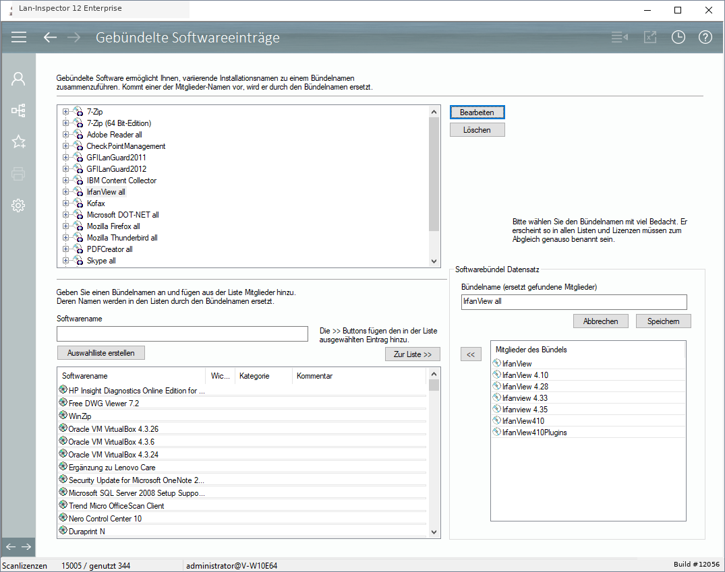
Task: Expand the Mozilla Firefox all node
Action: (65, 226)
